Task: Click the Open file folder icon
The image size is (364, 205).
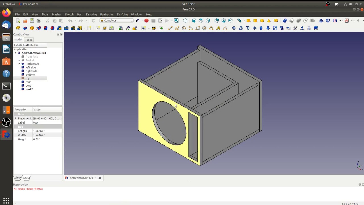Action: 25,20
